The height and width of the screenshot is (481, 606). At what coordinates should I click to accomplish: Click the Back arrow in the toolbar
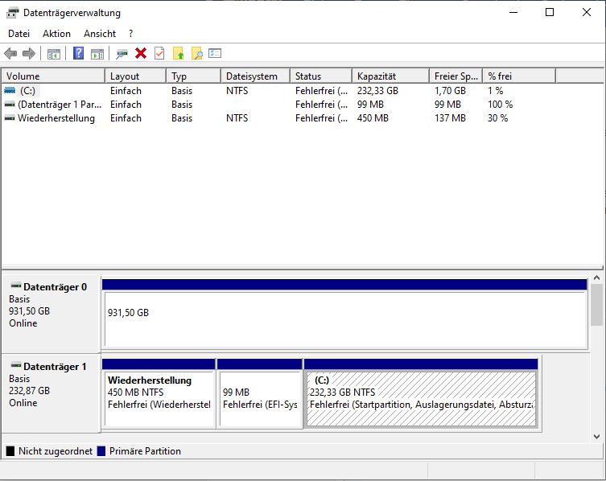10,53
